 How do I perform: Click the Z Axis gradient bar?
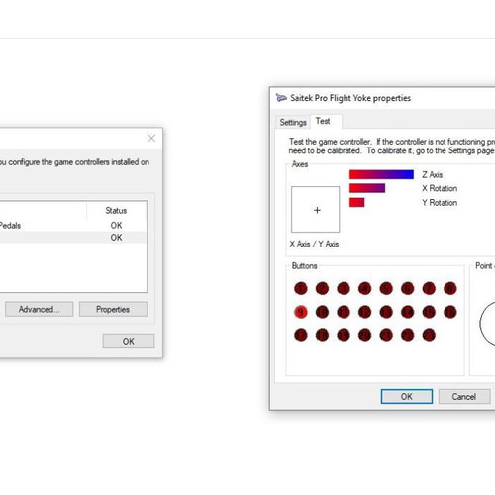(x=381, y=174)
